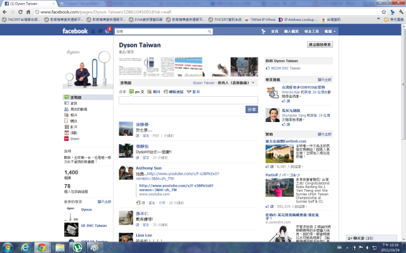
Task: Click Anthony Sun's avatar thumbnail
Action: pos(126,173)
